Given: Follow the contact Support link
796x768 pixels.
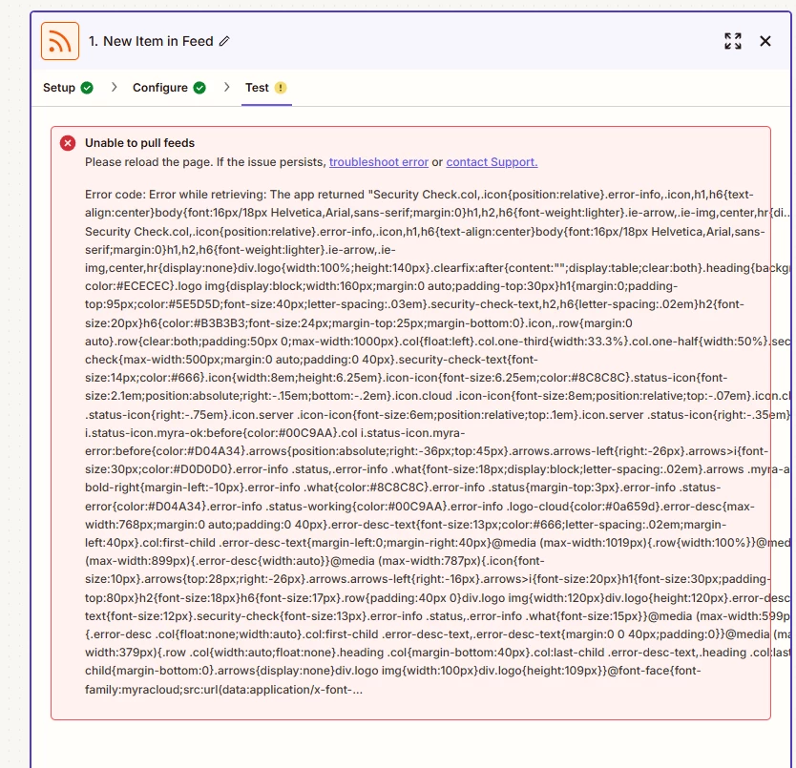Looking at the screenshot, I should coord(492,162).
